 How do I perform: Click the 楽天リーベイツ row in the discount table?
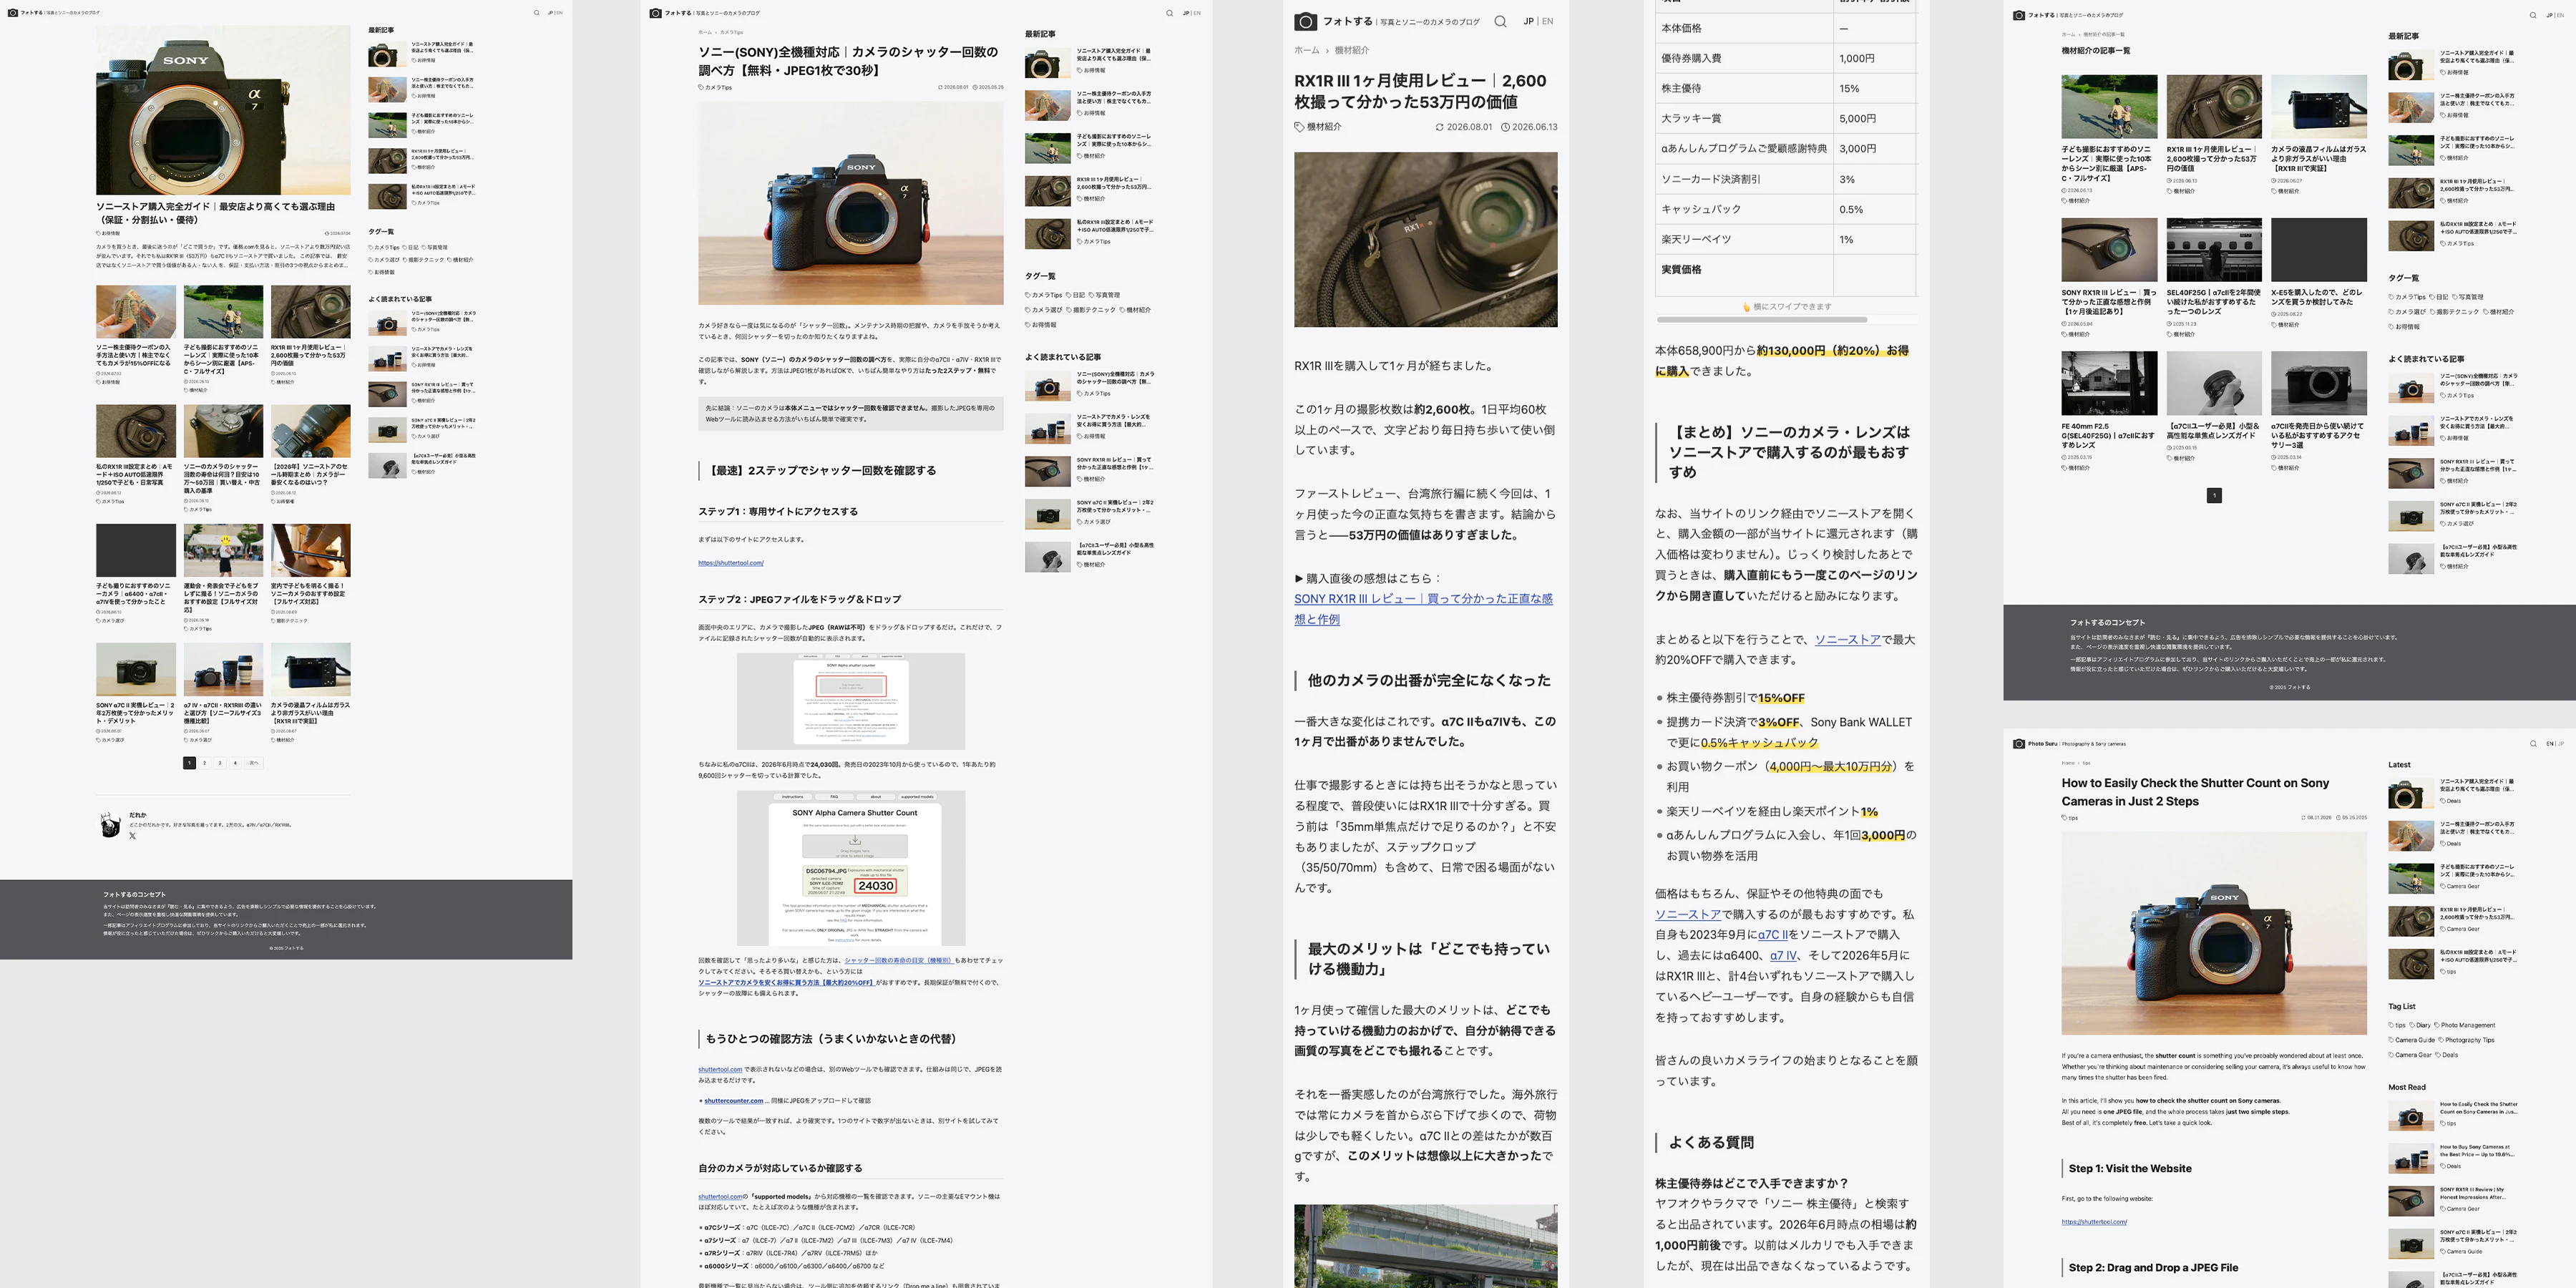[x=1786, y=239]
